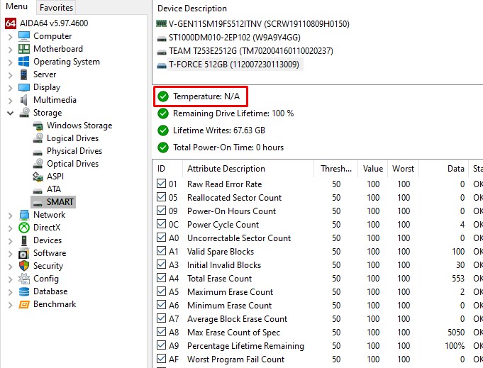Uncheck Reallocated Sector Count checkbox

pyautogui.click(x=162, y=197)
